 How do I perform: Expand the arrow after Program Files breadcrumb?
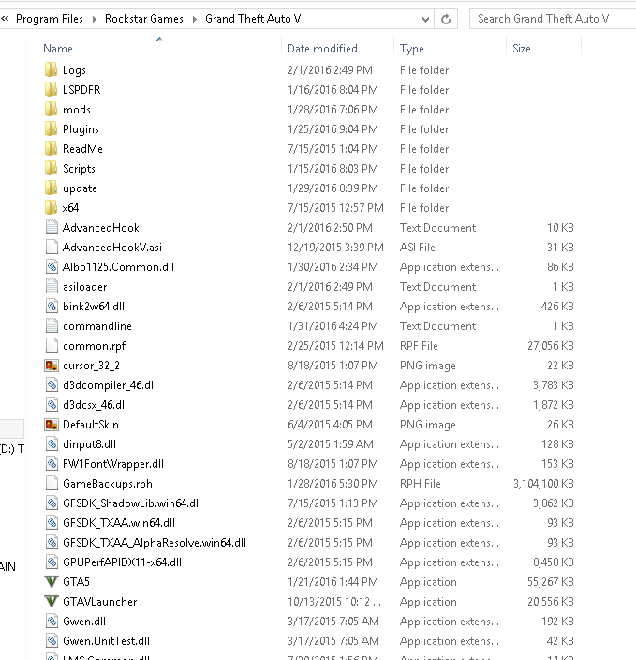pyautogui.click(x=95, y=19)
